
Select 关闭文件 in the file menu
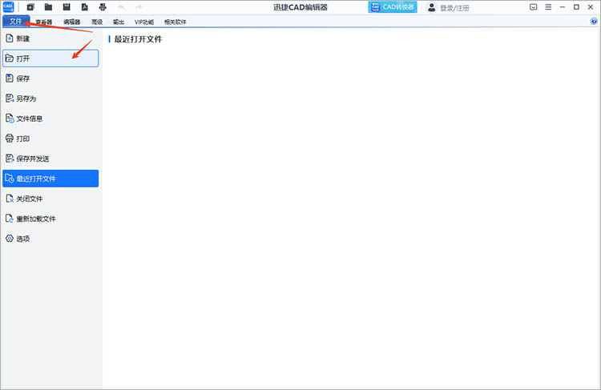point(50,199)
